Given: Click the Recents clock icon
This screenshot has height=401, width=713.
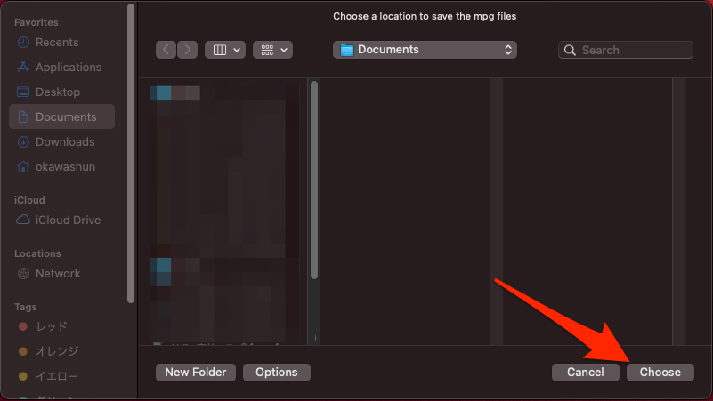Looking at the screenshot, I should pos(23,43).
